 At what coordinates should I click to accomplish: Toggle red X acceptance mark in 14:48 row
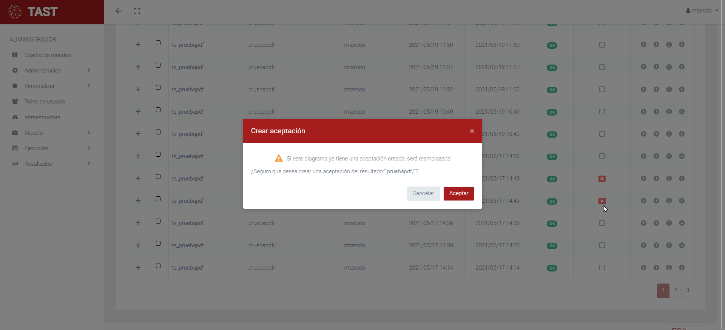(x=602, y=179)
